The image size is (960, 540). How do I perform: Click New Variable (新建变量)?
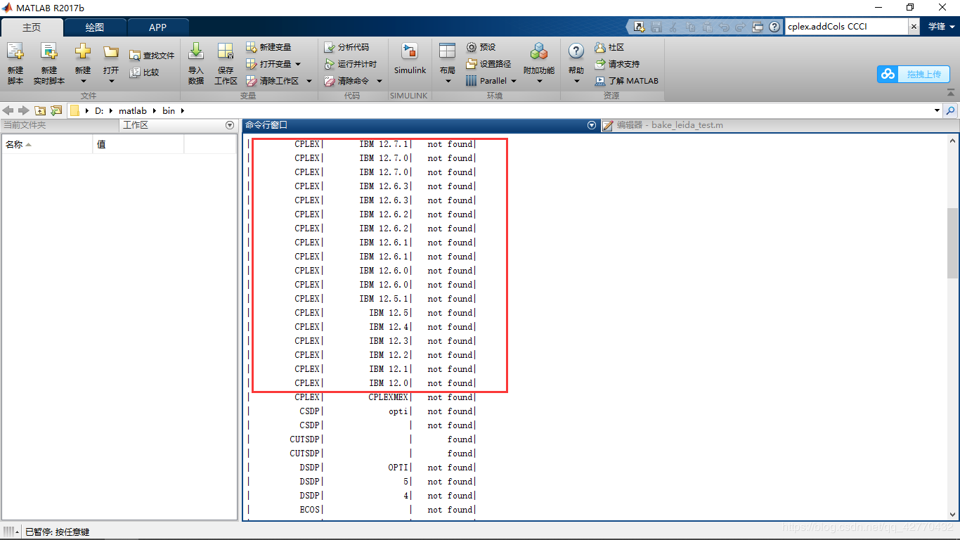(x=268, y=47)
